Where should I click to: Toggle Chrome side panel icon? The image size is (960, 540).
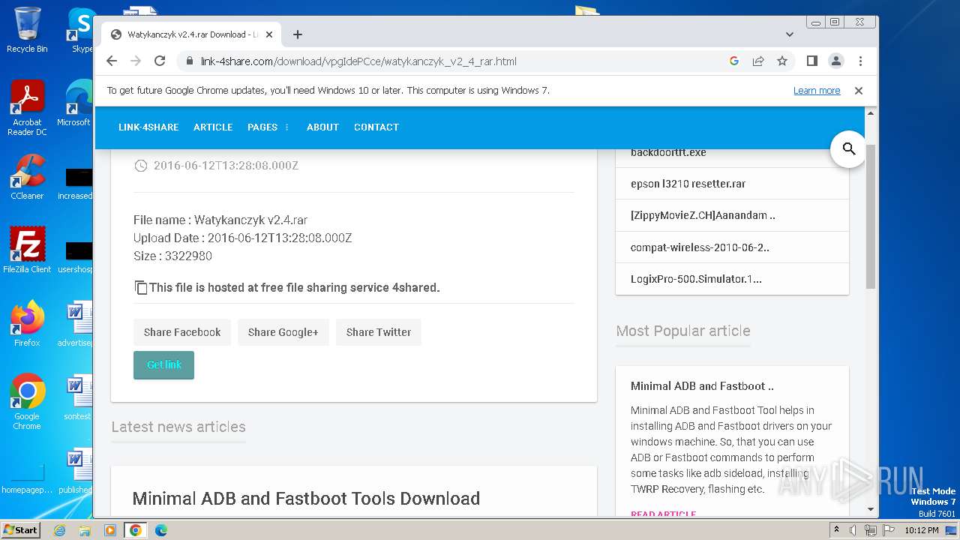click(811, 61)
